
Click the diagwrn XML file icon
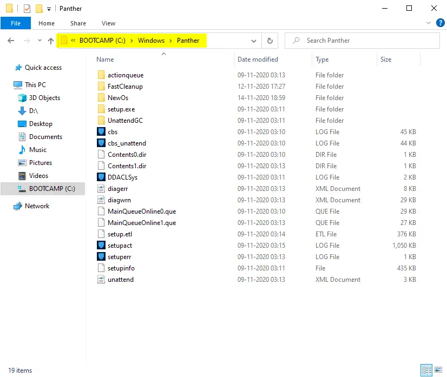101,200
